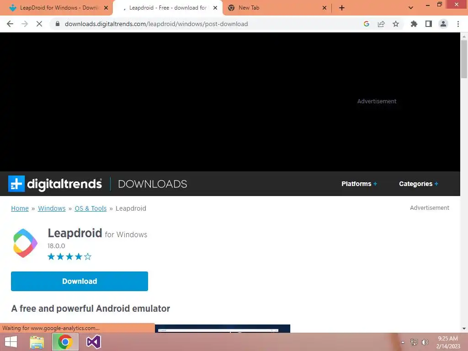The height and width of the screenshot is (351, 468).
Task: Click the scrollbar up arrow
Action: [464, 37]
